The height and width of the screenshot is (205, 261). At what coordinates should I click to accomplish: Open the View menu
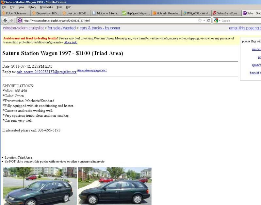pos(21,7)
